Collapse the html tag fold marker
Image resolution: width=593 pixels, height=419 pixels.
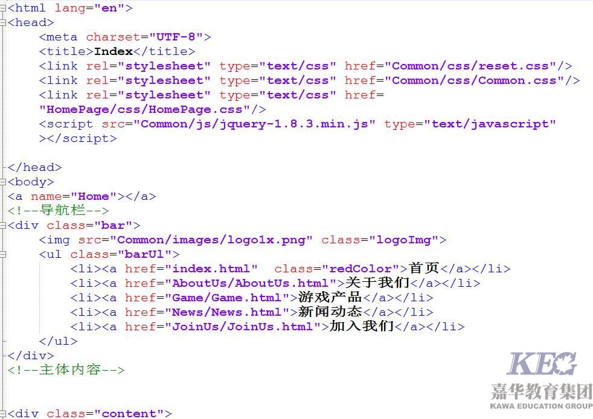(x=3, y=8)
